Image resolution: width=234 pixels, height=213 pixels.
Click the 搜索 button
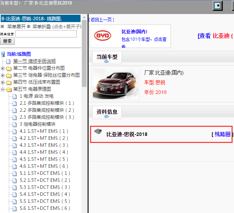pos(7,41)
